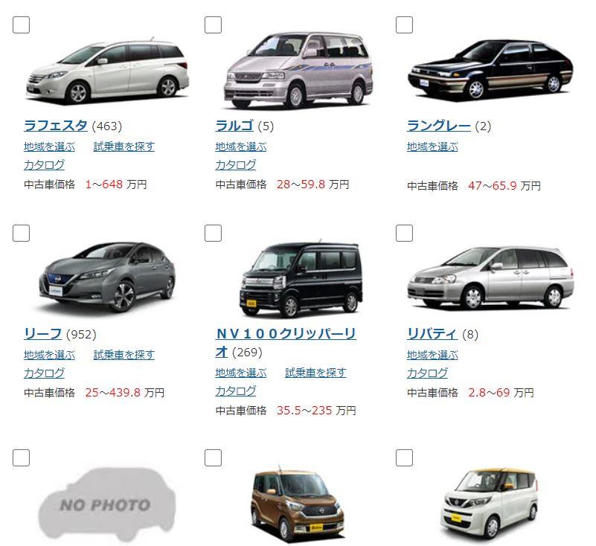596x546 pixels.
Task: Click 地域を選ぶ under ラルゴ
Action: click(241, 147)
